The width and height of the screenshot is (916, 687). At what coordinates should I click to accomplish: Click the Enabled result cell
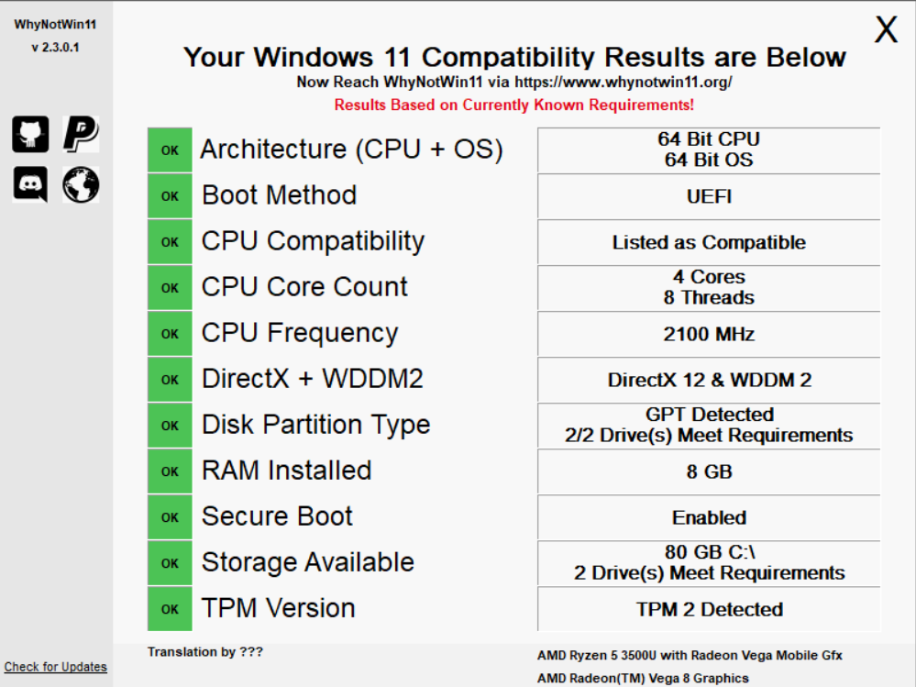pyautogui.click(x=709, y=517)
